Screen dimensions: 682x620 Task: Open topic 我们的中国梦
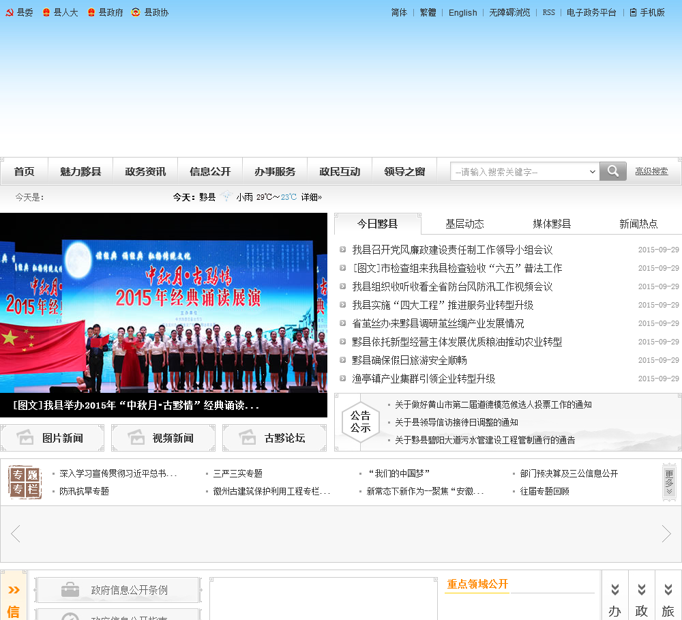(399, 473)
